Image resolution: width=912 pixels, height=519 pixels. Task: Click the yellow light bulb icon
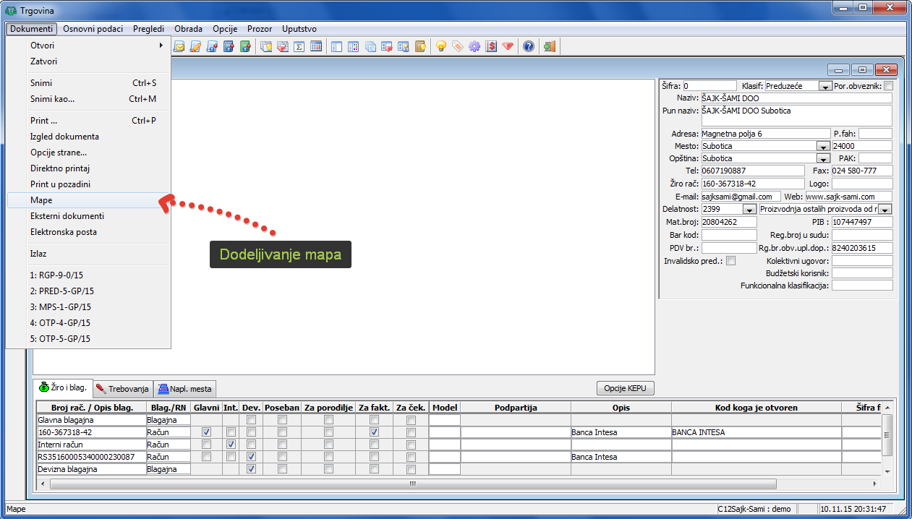click(x=440, y=46)
